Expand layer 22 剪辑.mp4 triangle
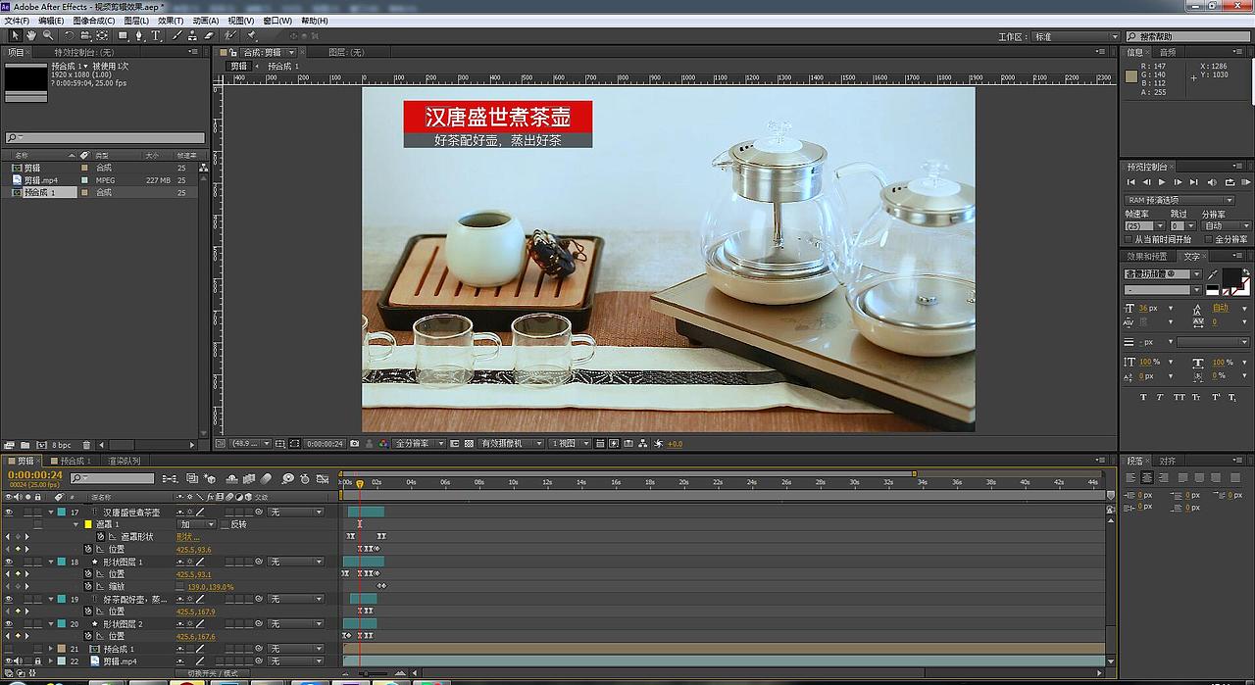Image resolution: width=1255 pixels, height=685 pixels. coord(51,661)
